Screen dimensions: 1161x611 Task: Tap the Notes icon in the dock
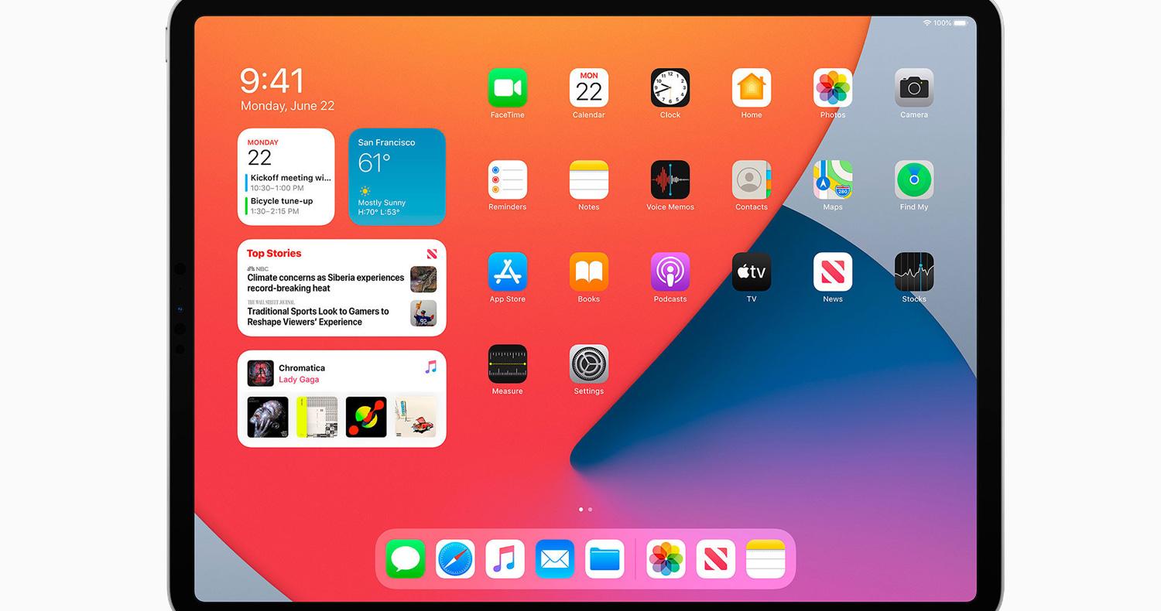[765, 559]
